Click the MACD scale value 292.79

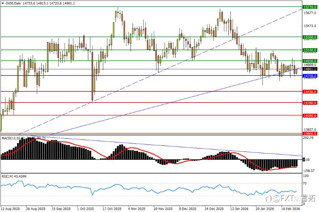tap(308, 138)
